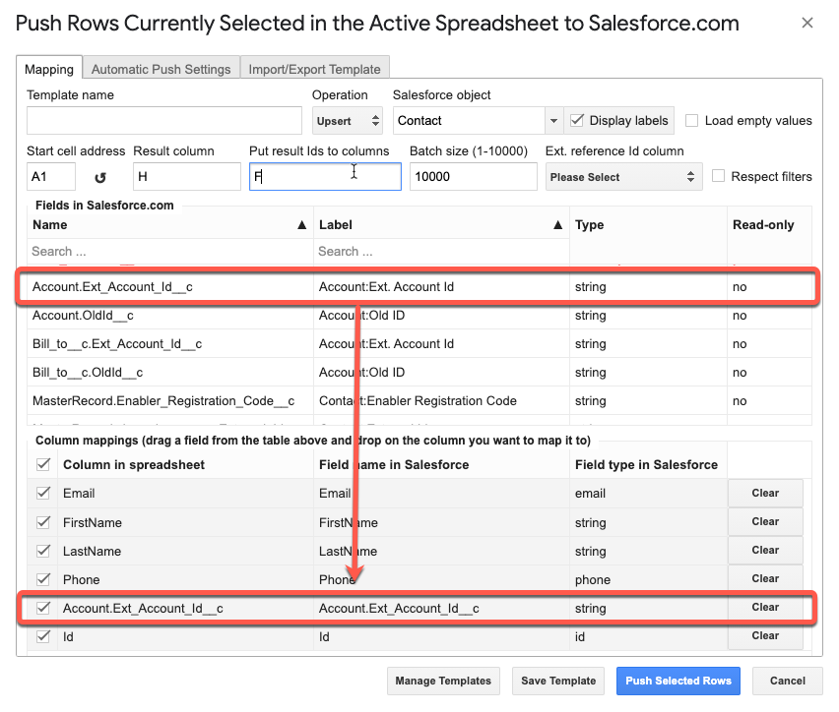Screen dimensions: 839x712
Task: Clear the Phone column mapping
Action: (x=765, y=579)
